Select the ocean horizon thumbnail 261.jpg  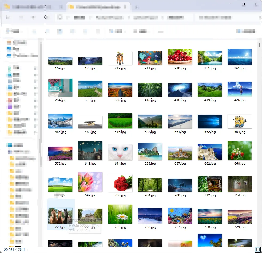(x=239, y=57)
